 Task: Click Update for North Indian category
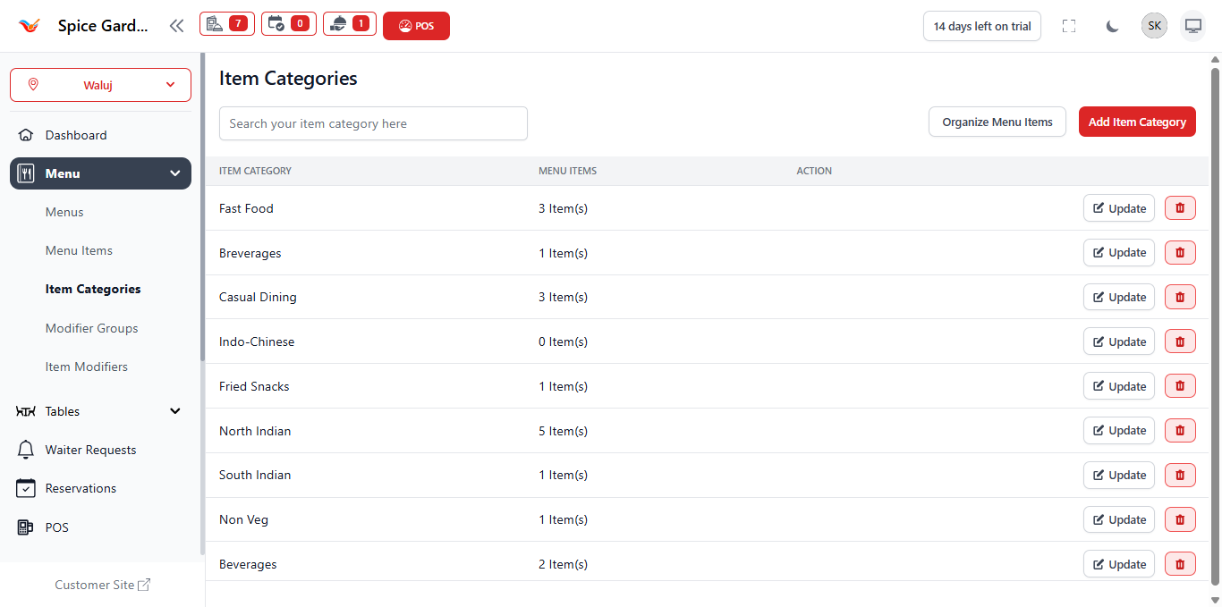(x=1118, y=431)
